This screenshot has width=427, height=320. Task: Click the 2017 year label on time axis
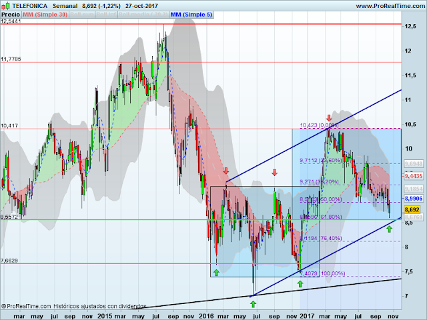[x=307, y=316]
